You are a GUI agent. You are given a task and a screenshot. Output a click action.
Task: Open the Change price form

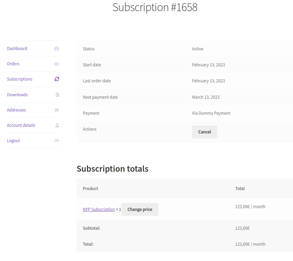(140, 209)
